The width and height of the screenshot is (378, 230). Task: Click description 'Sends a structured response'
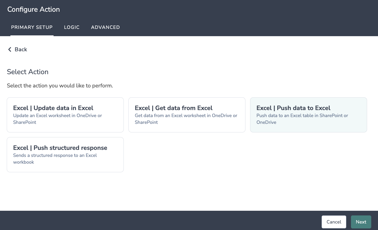(x=55, y=155)
